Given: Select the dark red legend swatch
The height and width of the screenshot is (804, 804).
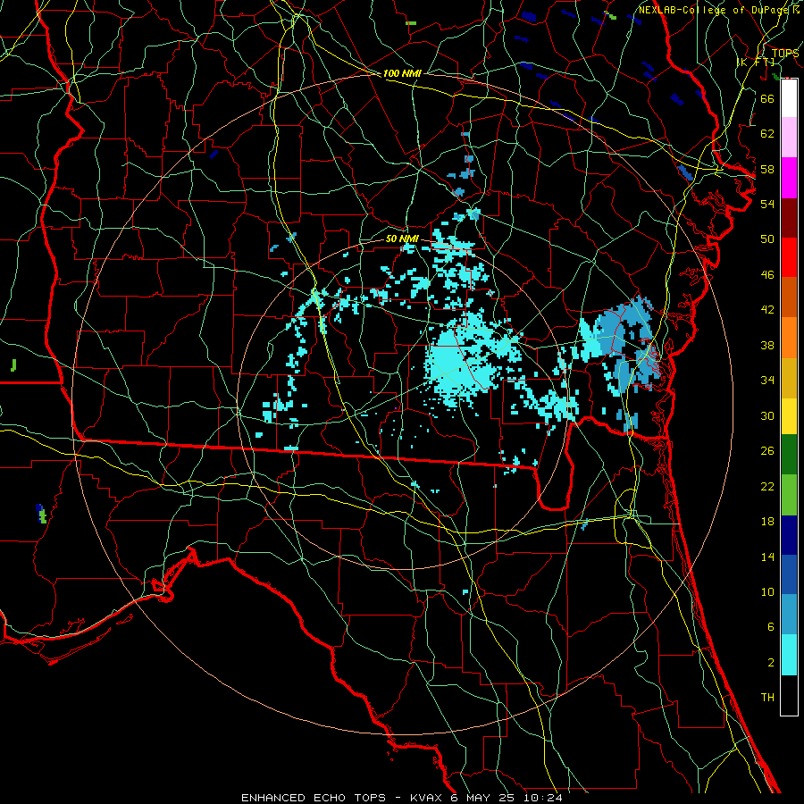Looking at the screenshot, I should tap(789, 218).
